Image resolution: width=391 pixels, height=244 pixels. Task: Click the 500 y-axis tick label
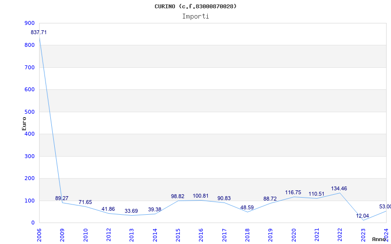pyautogui.click(x=30, y=112)
